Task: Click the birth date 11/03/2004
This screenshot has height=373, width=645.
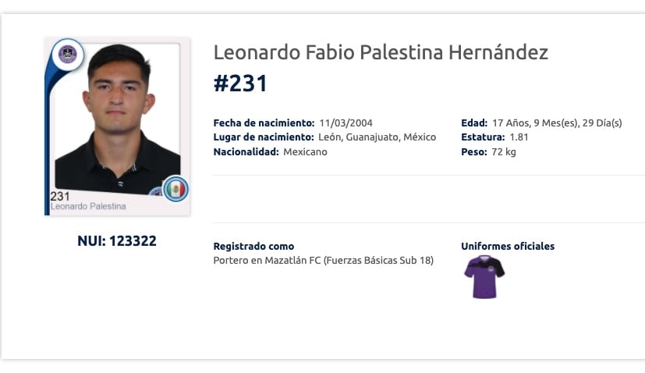Action: pos(344,123)
